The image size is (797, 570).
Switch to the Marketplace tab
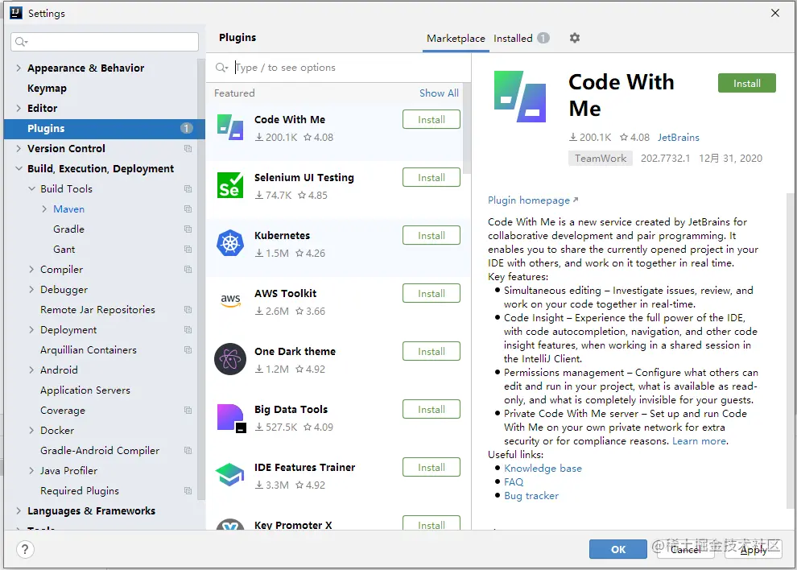coord(456,38)
